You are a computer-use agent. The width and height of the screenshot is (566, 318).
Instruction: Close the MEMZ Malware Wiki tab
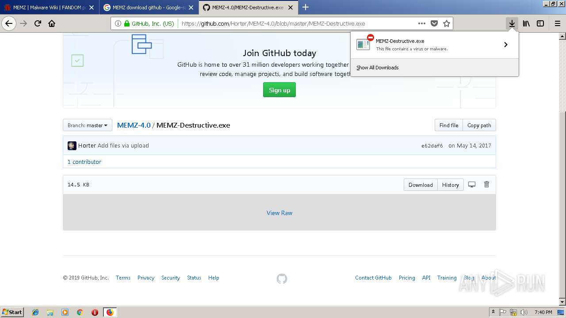92,8
